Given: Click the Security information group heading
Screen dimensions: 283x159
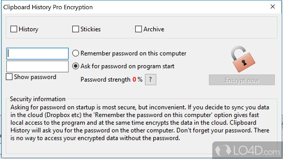Looking at the screenshot, I should [37, 99].
